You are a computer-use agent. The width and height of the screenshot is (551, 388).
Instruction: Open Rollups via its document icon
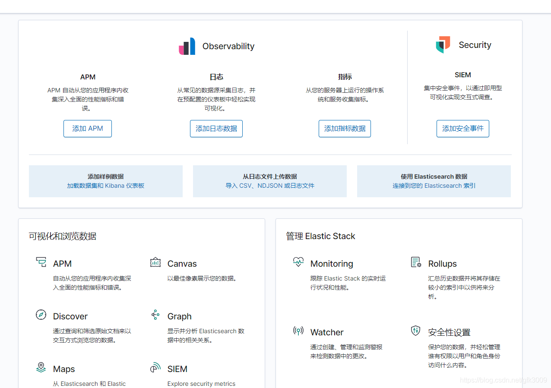point(416,262)
